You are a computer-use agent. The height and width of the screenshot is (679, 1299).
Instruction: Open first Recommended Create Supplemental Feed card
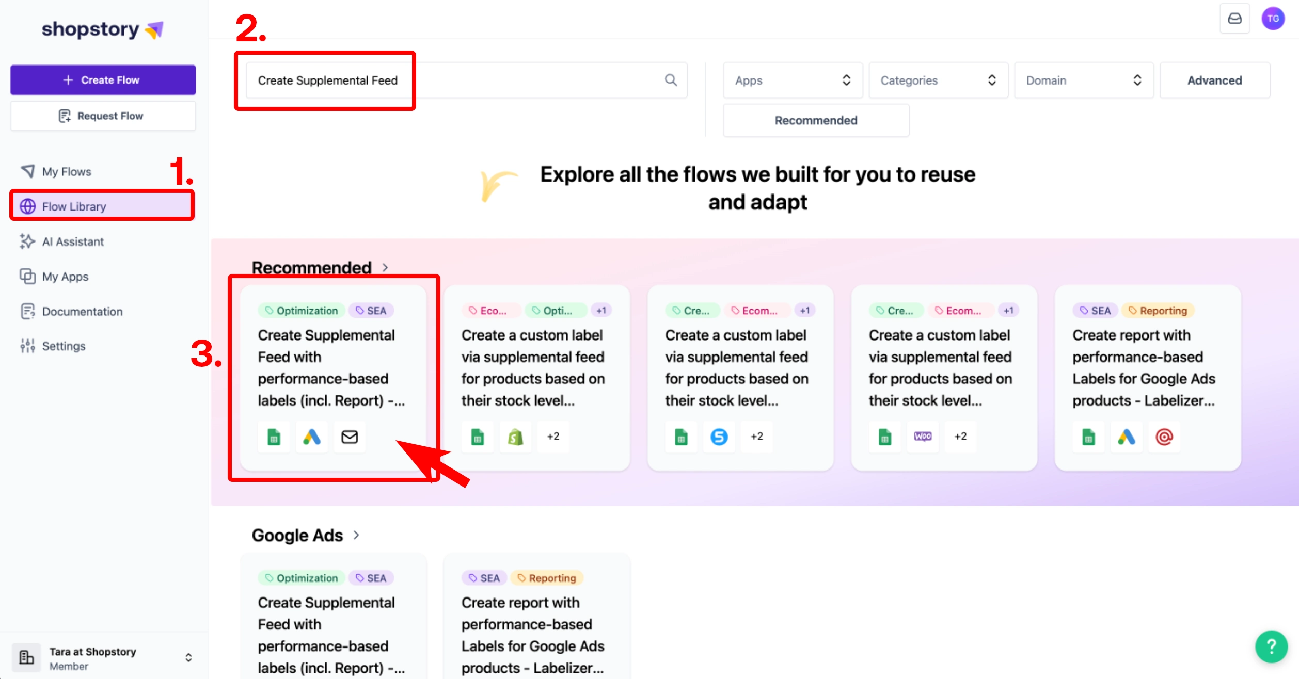click(333, 377)
